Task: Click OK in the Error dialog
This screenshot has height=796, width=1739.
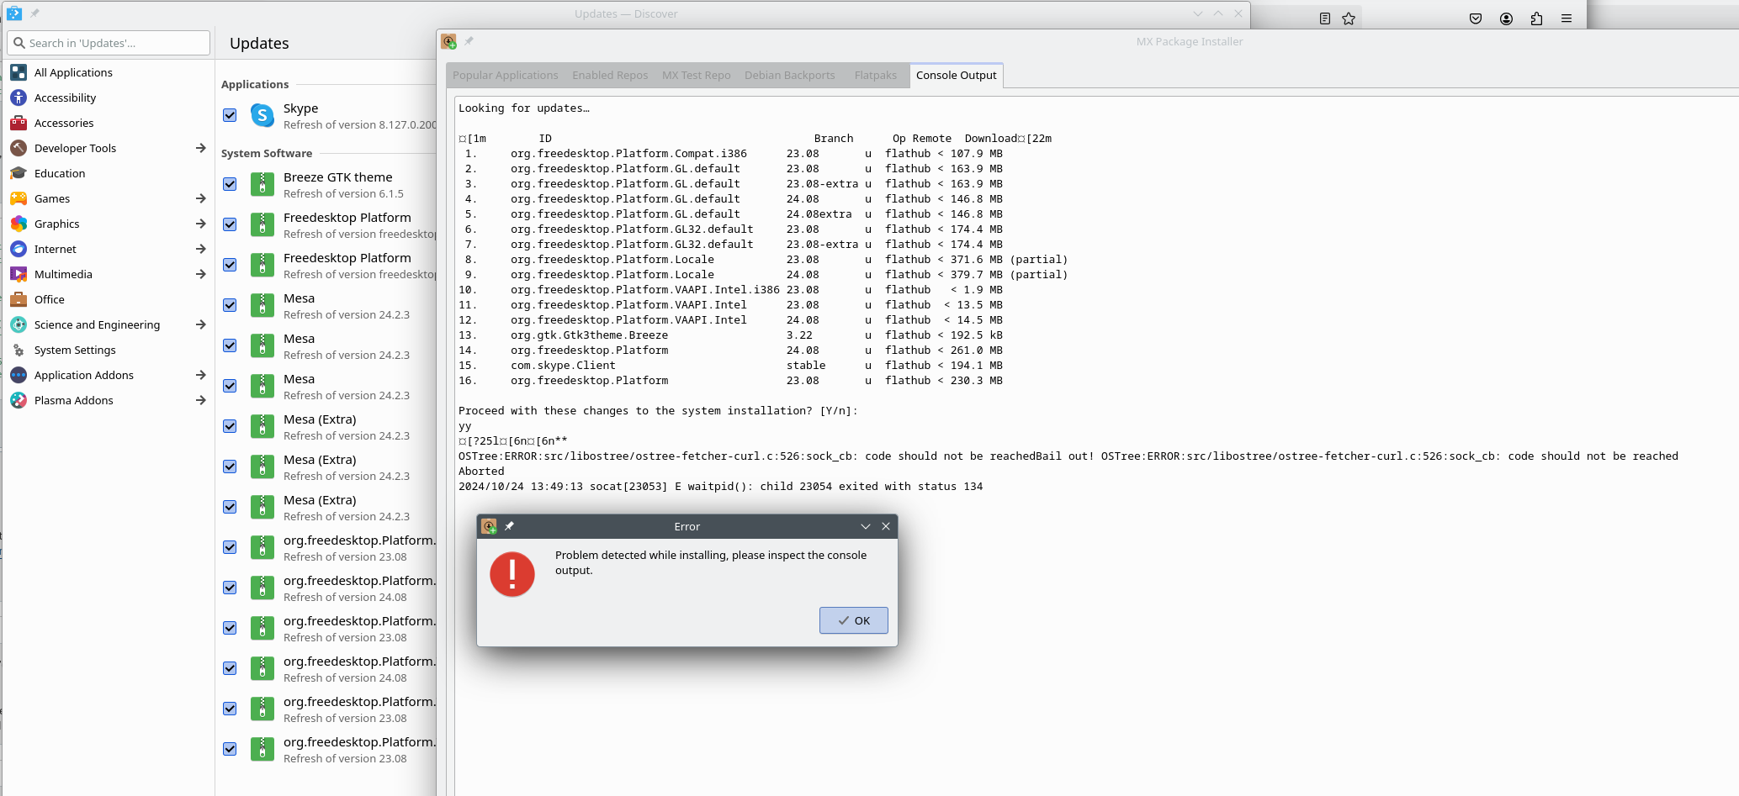Action: click(x=854, y=620)
